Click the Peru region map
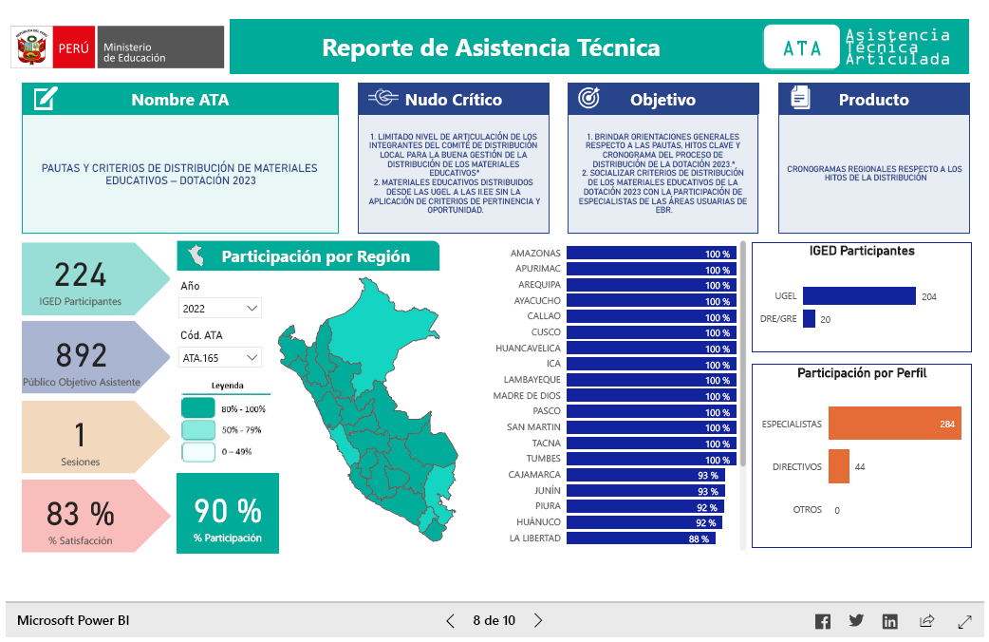 [368, 409]
